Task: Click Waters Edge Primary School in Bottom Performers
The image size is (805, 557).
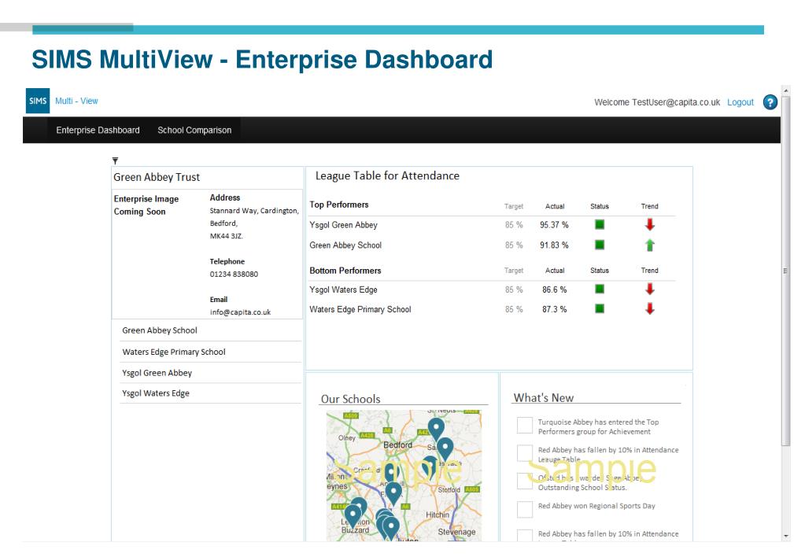Action: pyautogui.click(x=360, y=309)
